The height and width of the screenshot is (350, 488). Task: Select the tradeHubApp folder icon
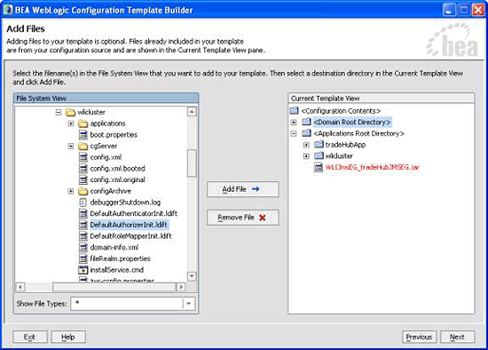[319, 144]
